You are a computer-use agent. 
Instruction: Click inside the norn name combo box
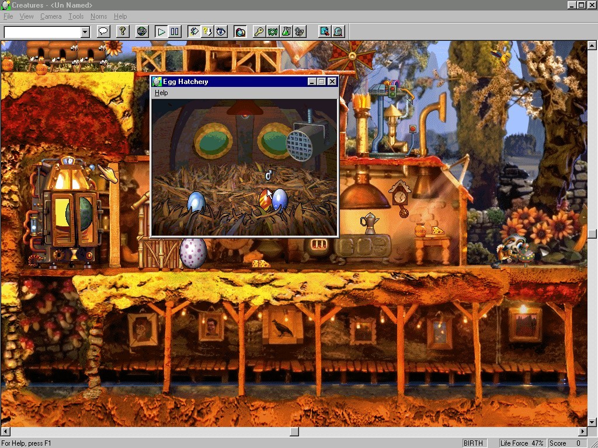[x=42, y=32]
